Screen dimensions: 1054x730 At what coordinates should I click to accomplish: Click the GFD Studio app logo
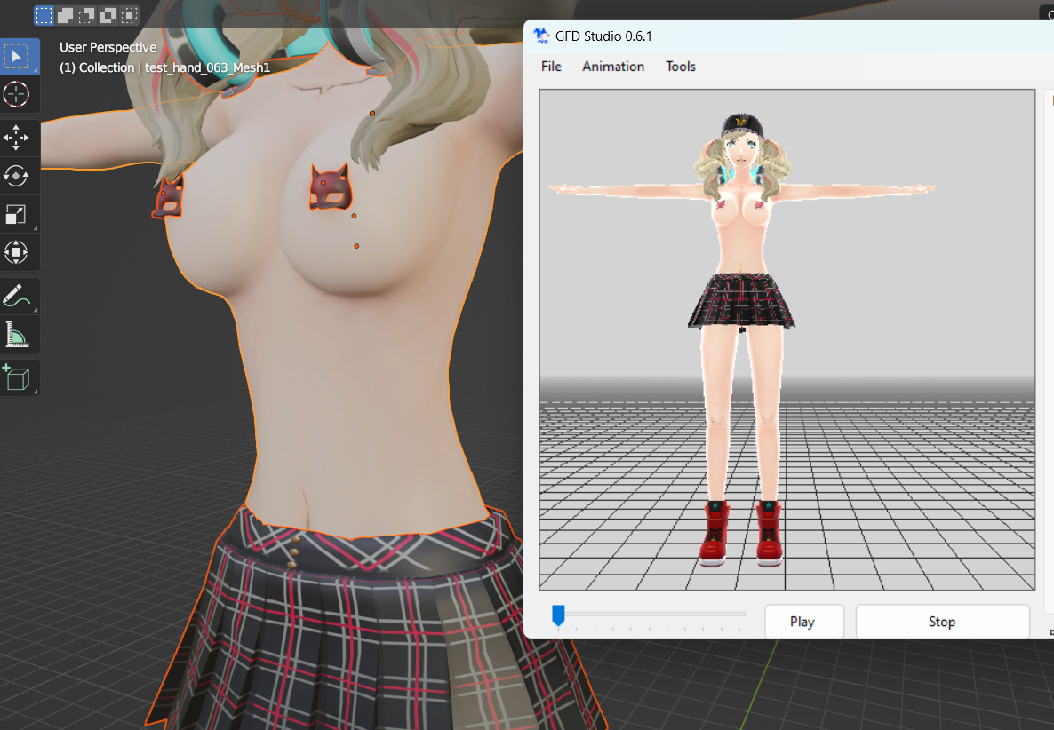541,36
